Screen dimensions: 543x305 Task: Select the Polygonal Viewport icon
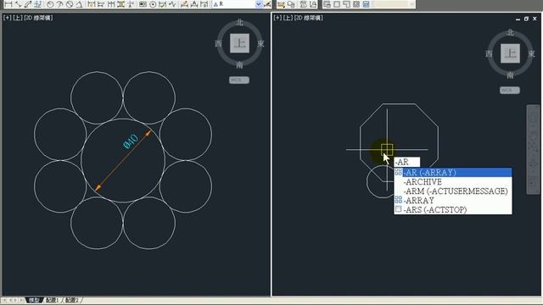[x=346, y=4]
